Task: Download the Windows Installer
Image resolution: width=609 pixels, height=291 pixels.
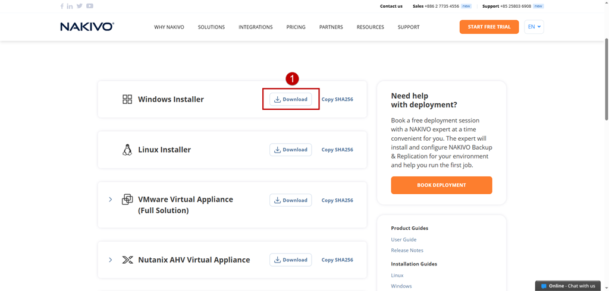Action: 290,99
